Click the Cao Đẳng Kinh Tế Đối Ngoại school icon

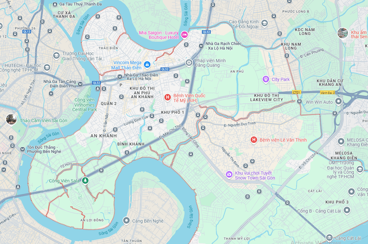click(x=265, y=23)
